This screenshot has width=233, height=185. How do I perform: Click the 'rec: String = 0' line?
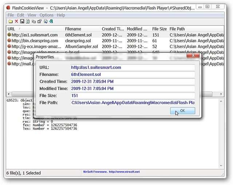pyautogui.click(x=38, y=122)
